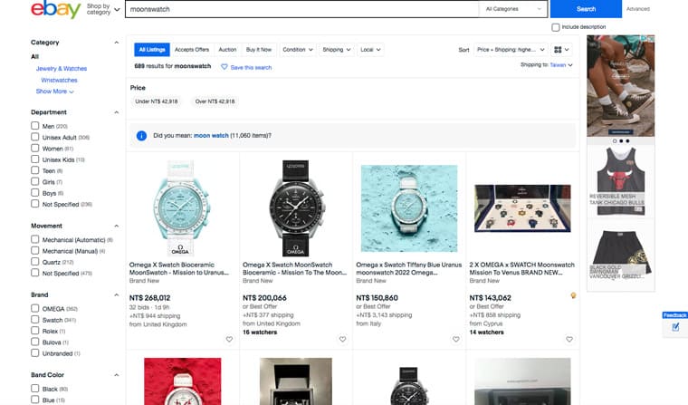Open the gallery view layout icon
Screen dimensions: 688x405
pyautogui.click(x=560, y=50)
